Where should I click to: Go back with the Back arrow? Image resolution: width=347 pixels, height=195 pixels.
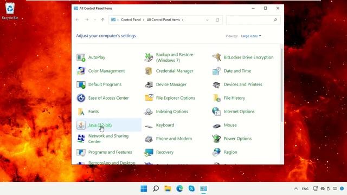click(77, 20)
